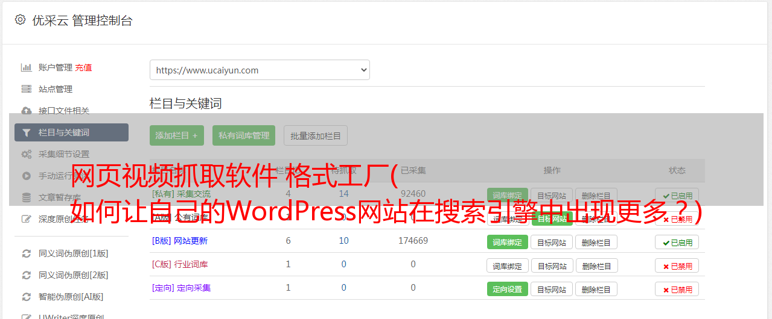The width and height of the screenshot is (772, 319).
Task: Click the 174669 collected count
Action: pyautogui.click(x=413, y=241)
